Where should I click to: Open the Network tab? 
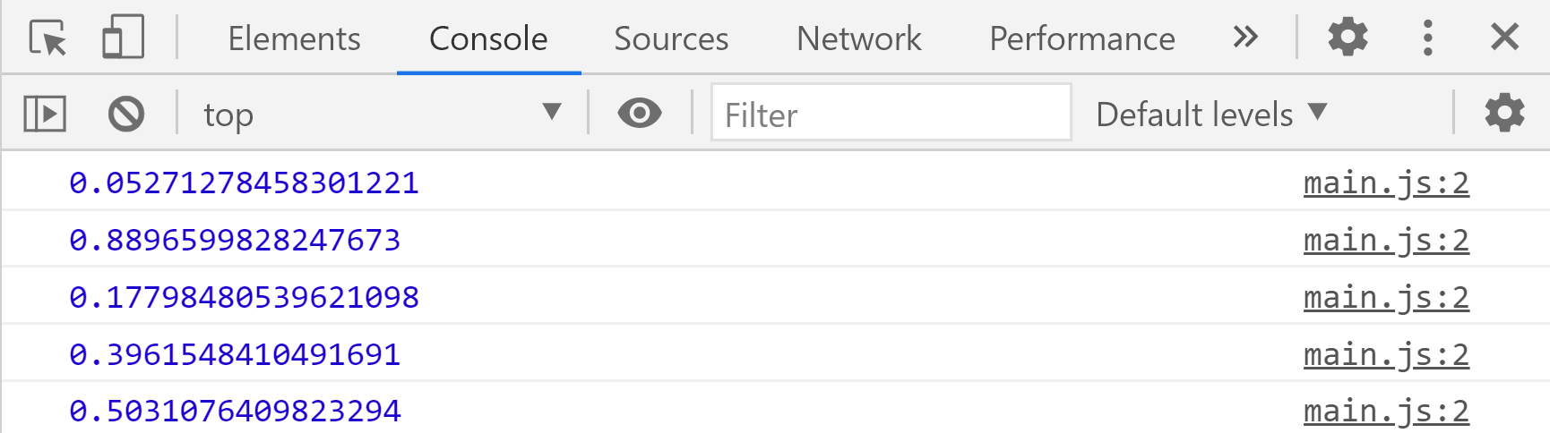(858, 38)
